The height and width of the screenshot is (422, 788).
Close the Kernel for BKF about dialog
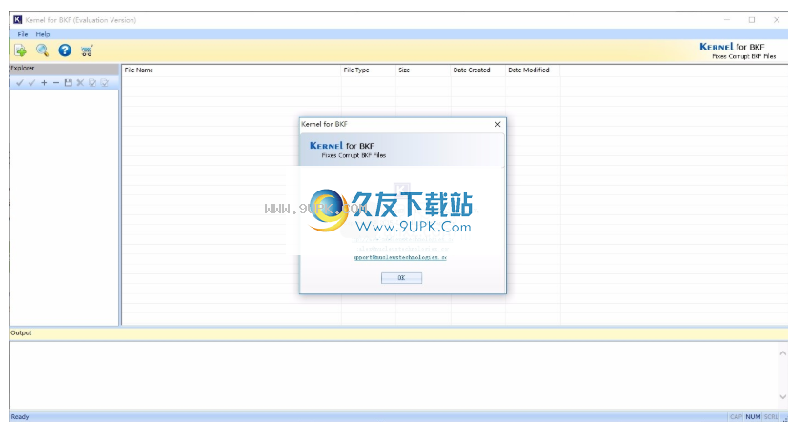coord(497,124)
